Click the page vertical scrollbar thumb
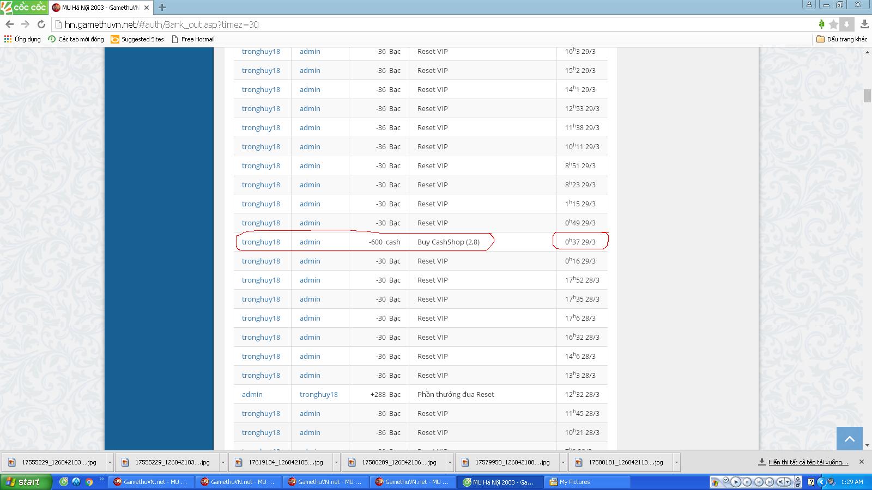872x490 pixels. (x=867, y=95)
